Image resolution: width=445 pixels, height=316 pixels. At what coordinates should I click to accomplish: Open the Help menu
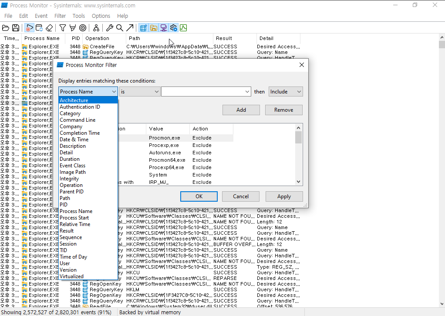[x=122, y=16]
